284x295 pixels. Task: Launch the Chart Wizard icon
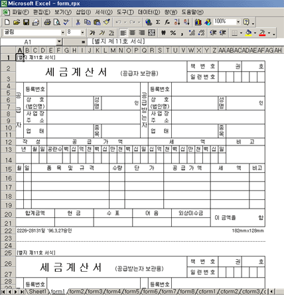click(198, 22)
